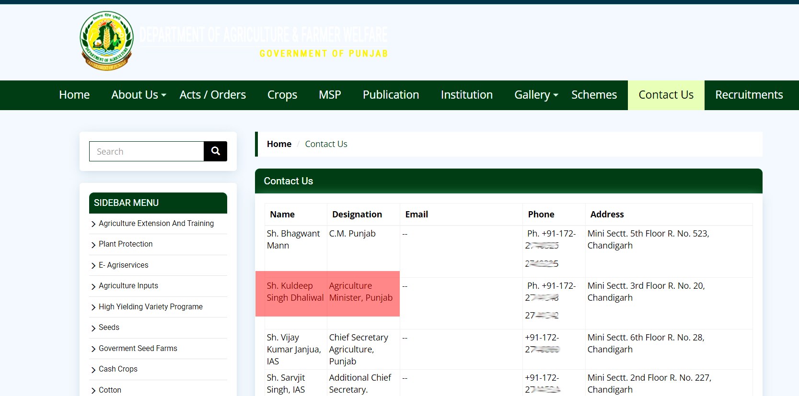
Task: Click the chevron beside Agriculture Extension And Training
Action: point(93,224)
